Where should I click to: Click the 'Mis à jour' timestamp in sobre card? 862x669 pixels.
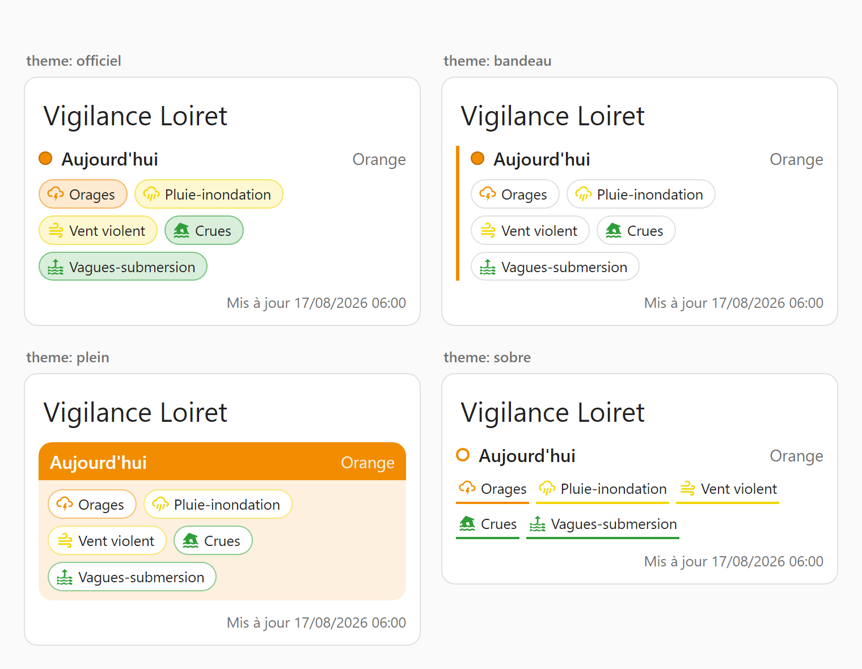(x=734, y=561)
